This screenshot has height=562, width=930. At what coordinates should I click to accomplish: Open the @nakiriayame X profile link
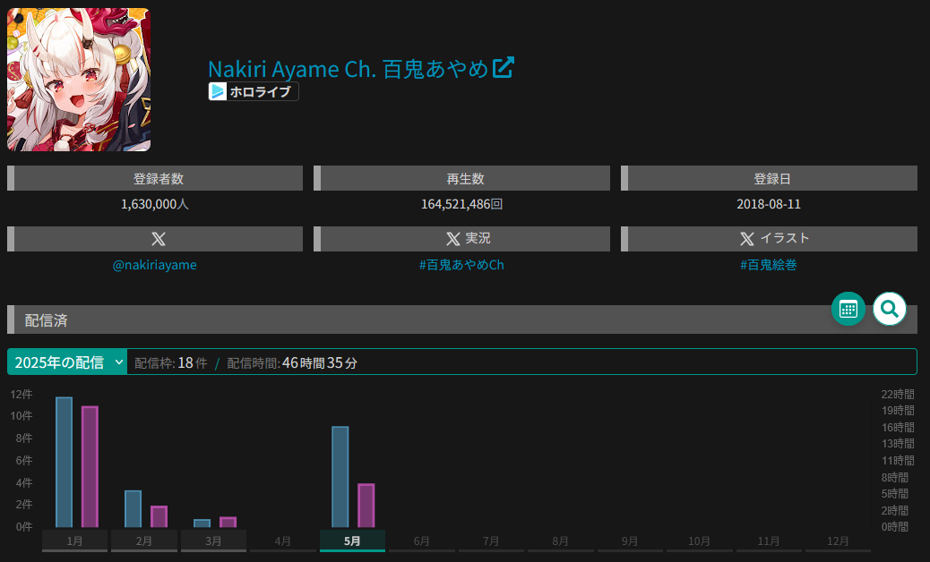(x=155, y=265)
